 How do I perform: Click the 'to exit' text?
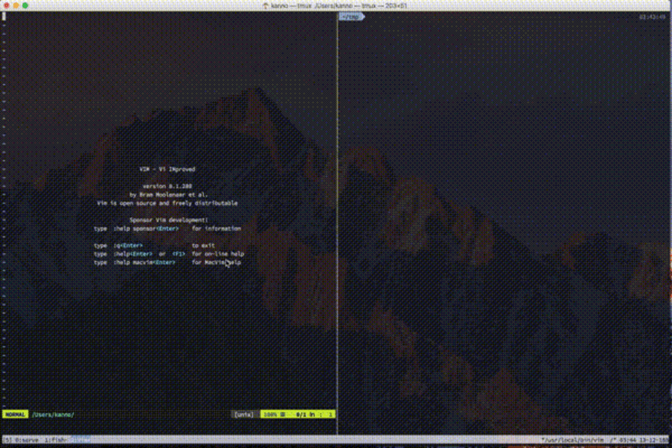203,245
